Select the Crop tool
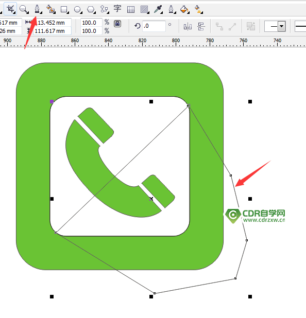Screen dimensions: 306x318 click(10, 9)
